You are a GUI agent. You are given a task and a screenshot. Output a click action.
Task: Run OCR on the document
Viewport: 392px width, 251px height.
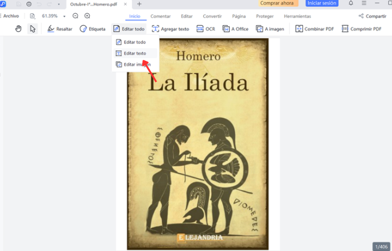click(x=205, y=29)
